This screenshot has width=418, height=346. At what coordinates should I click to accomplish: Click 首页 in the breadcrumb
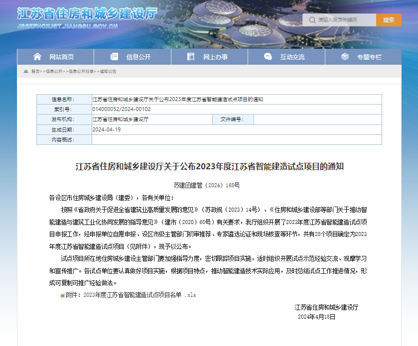click(x=35, y=72)
